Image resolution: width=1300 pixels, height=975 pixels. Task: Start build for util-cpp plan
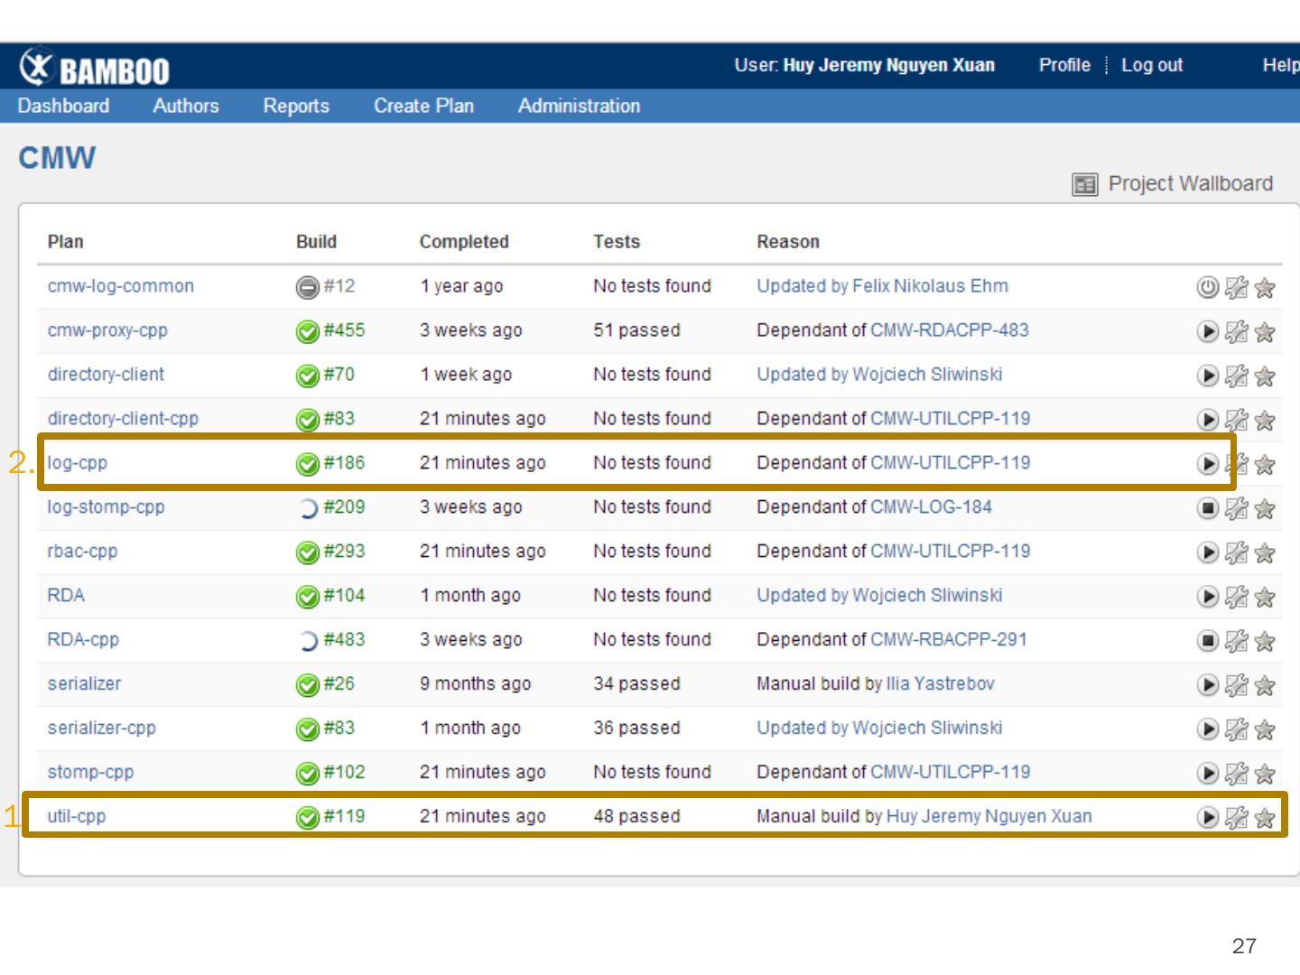tap(1207, 818)
